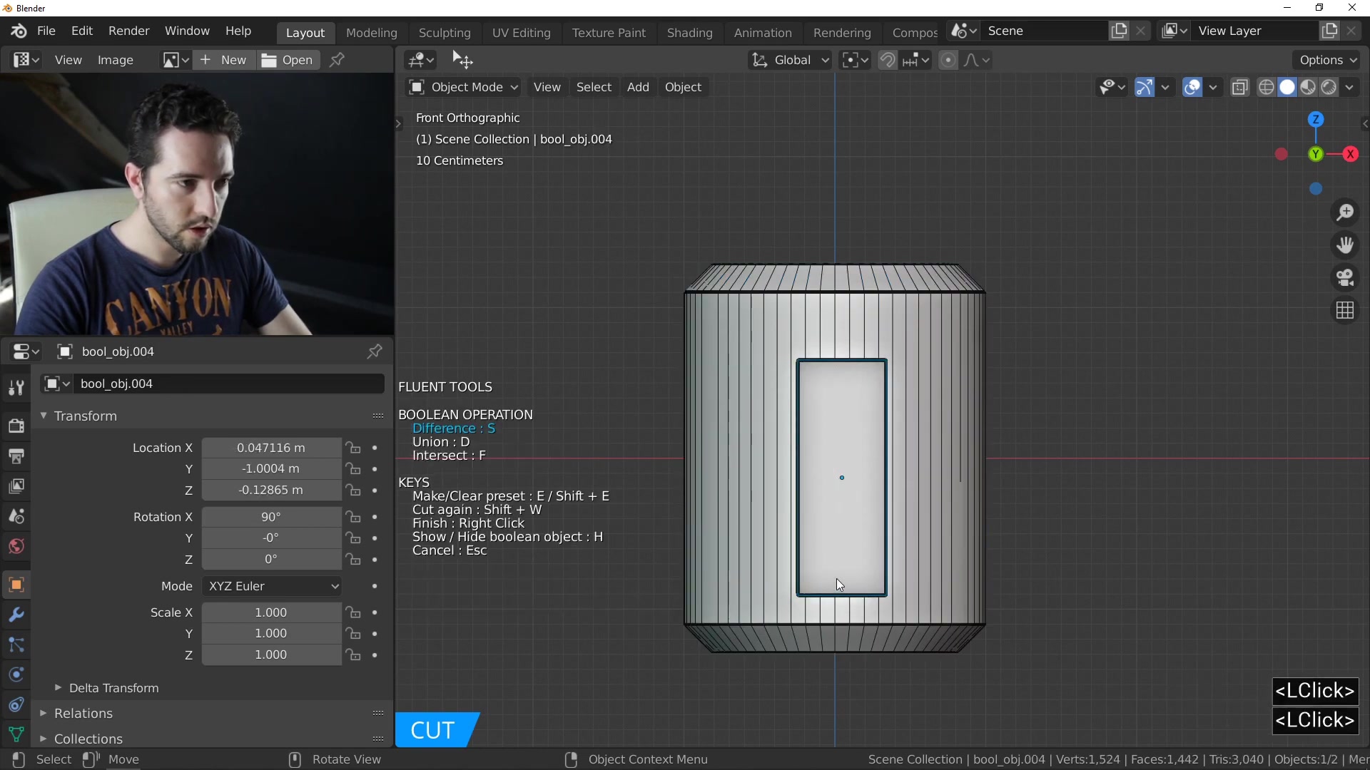Viewport: 1370px width, 770px height.
Task: Click the object name field bool_obj.004
Action: pyautogui.click(x=228, y=384)
